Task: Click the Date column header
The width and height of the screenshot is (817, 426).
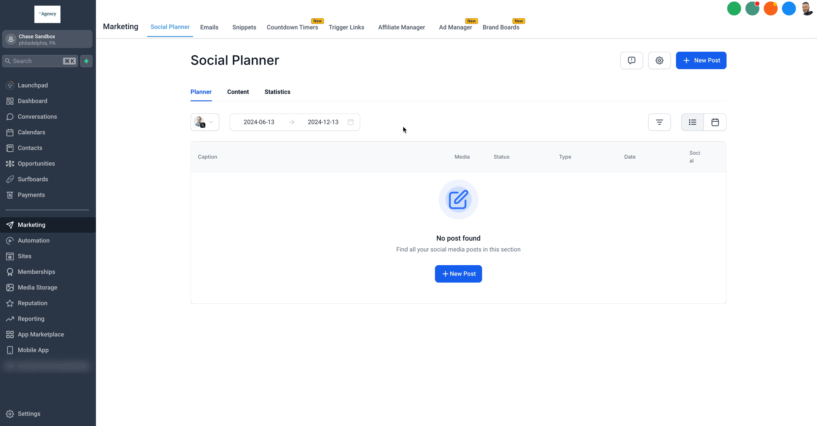Action: [x=630, y=157]
